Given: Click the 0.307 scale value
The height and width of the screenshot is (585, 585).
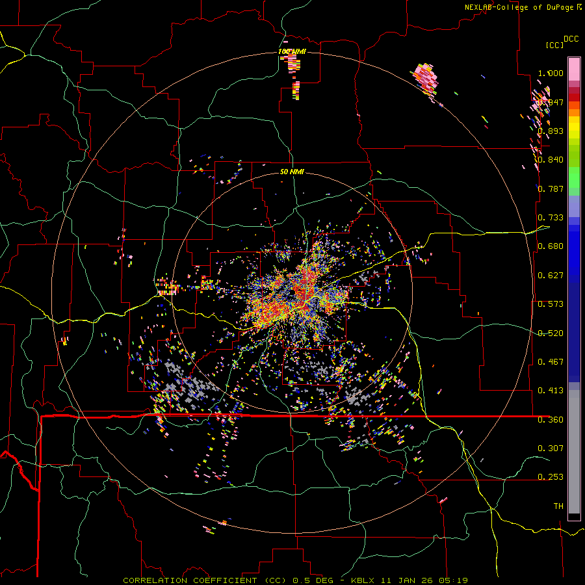Looking at the screenshot, I should pos(551,448).
